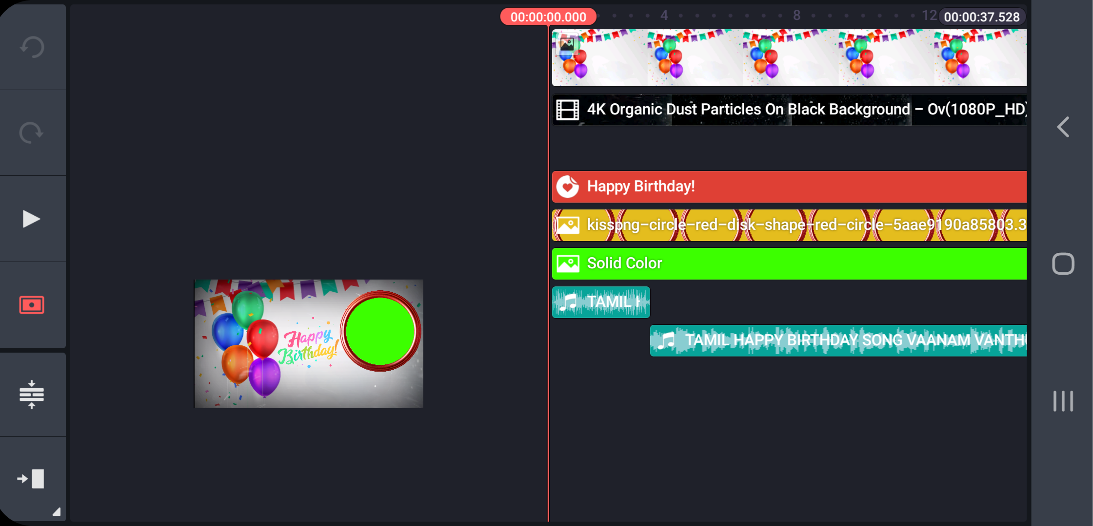Select the short TAMIL audio clip
The width and height of the screenshot is (1093, 526).
pyautogui.click(x=600, y=302)
